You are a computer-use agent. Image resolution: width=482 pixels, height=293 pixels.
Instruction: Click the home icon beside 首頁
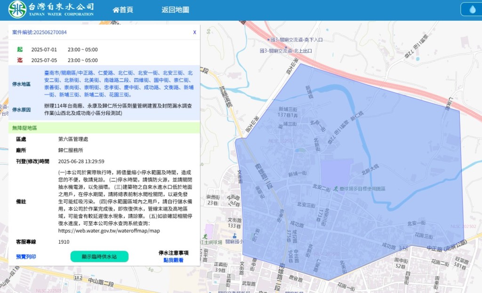pos(116,9)
